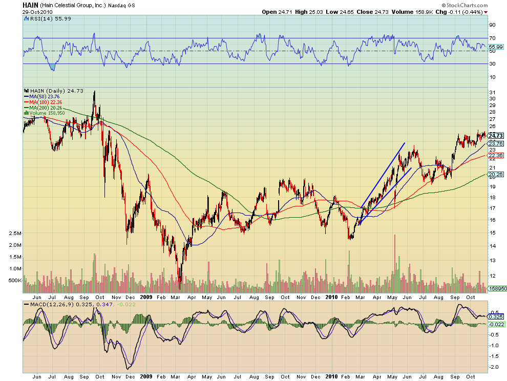The image size is (507, 381).
Task: Click the Close 24.73 header value
Action: pos(372,12)
